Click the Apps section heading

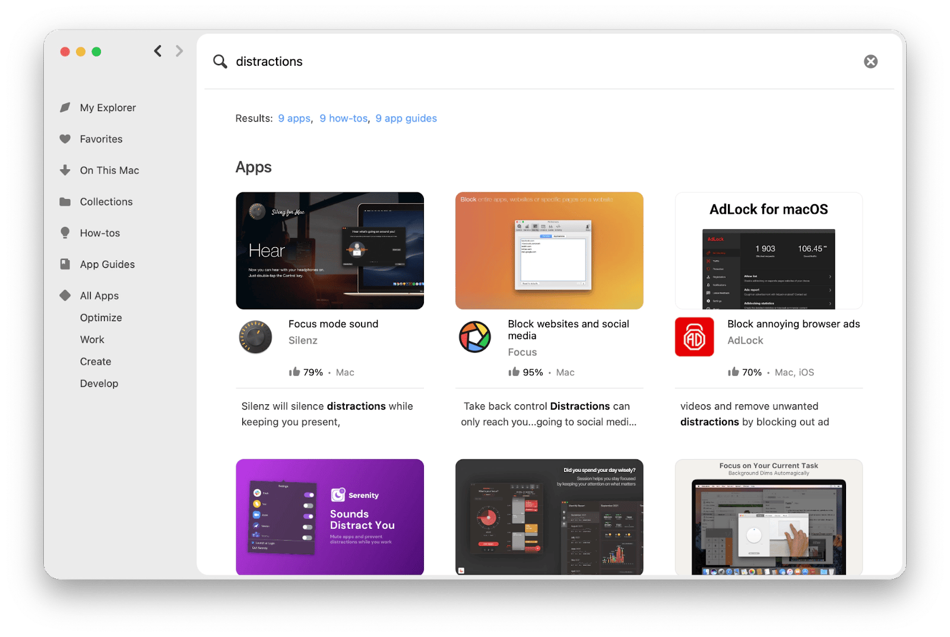click(x=254, y=167)
